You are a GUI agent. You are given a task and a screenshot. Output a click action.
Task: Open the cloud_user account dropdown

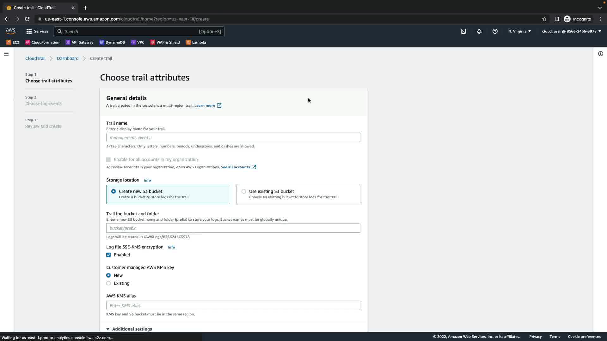[x=571, y=31]
